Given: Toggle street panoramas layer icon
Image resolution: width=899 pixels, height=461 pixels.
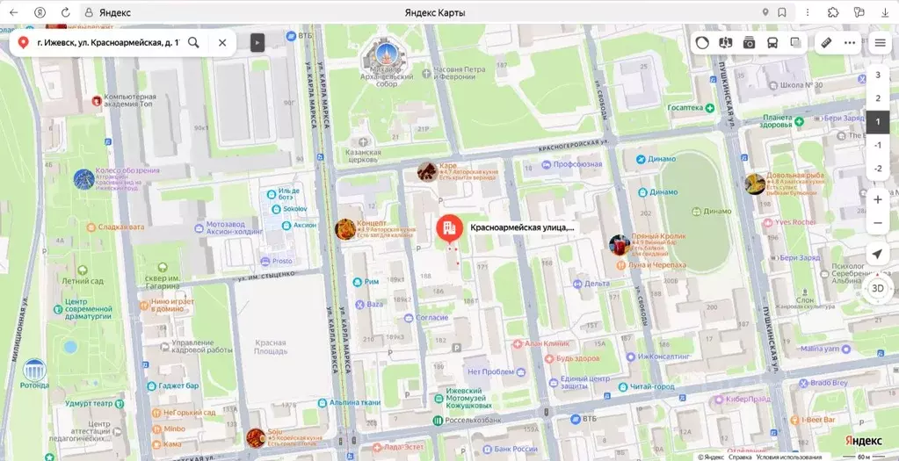Looking at the screenshot, I should [x=726, y=42].
